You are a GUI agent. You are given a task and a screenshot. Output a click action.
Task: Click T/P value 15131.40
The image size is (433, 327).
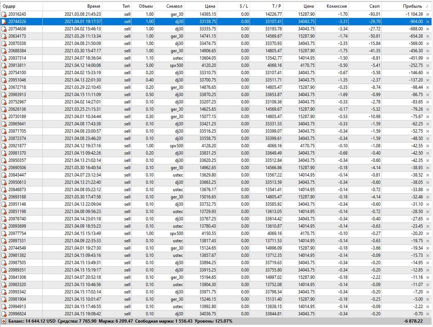274,300
